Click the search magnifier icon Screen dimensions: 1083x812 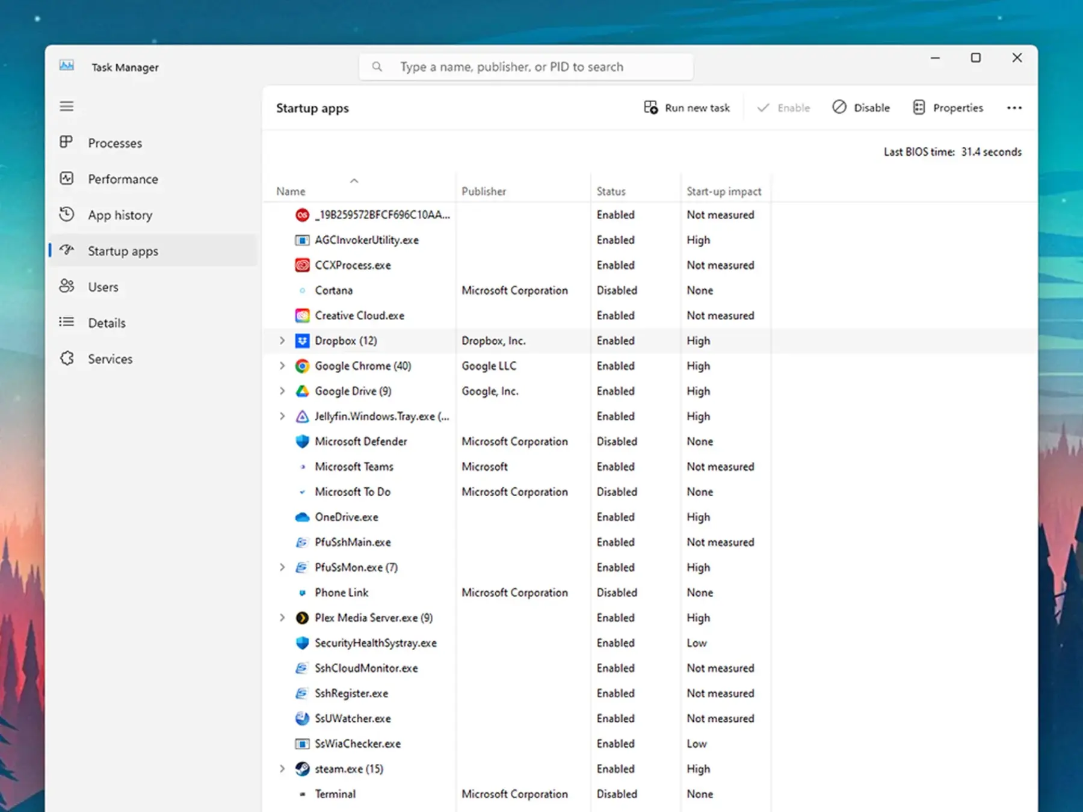pyautogui.click(x=377, y=67)
